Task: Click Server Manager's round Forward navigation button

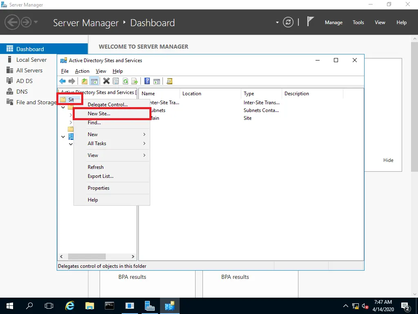Action: 26,22
